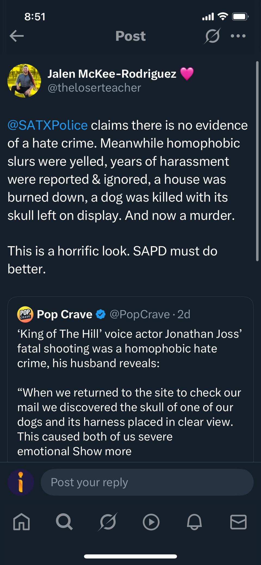261x565 pixels.
Task: Open the Messages envelope tab
Action: coord(238,522)
